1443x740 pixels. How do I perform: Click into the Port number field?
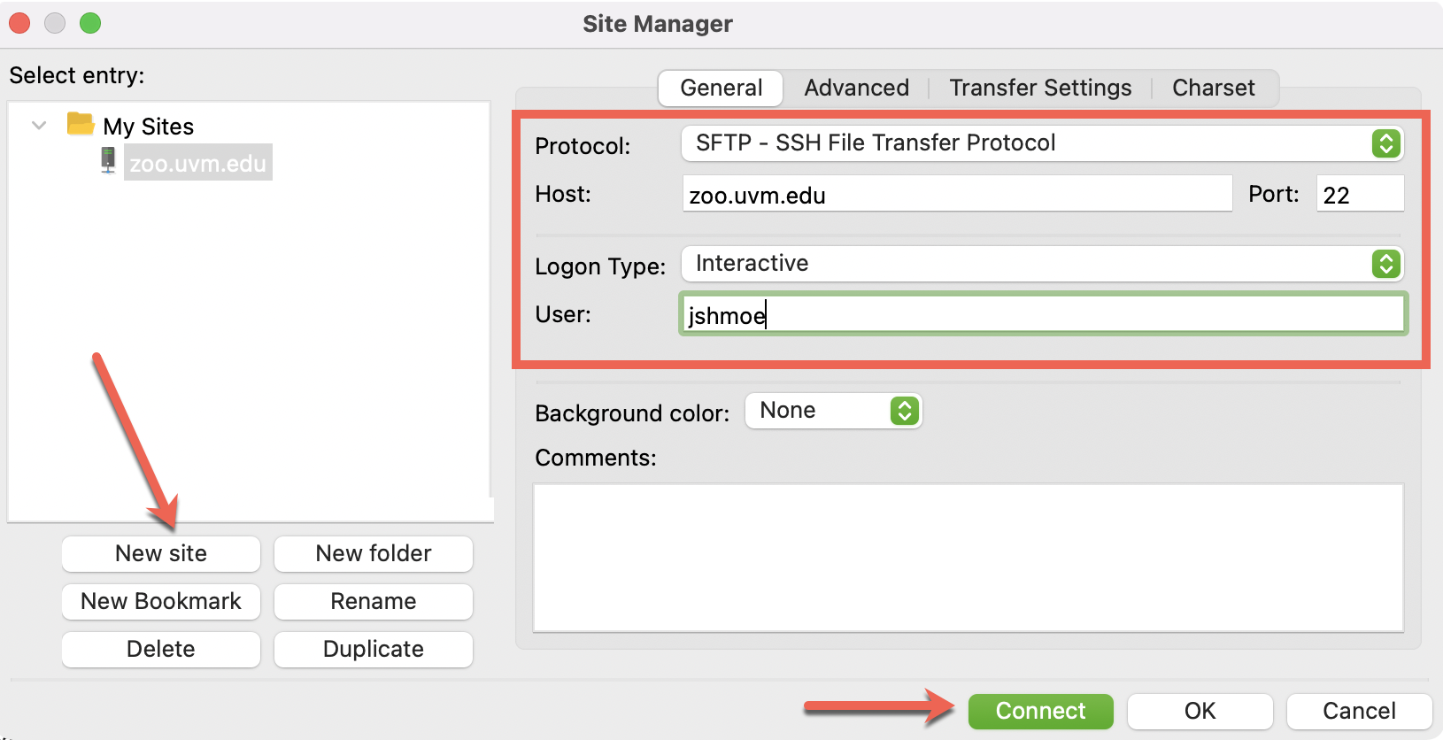pos(1360,194)
